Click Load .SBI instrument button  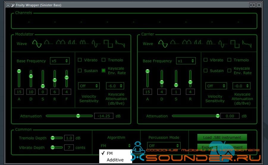[x=222, y=137]
